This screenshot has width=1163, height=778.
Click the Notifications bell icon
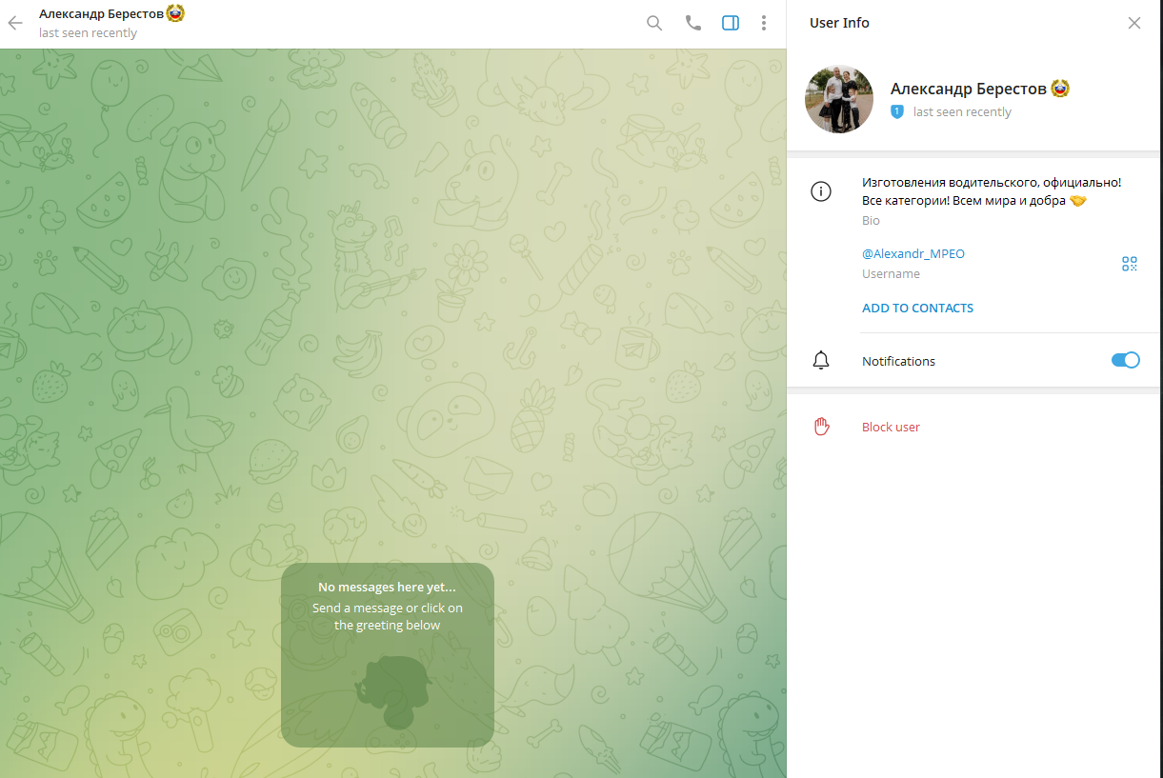[x=820, y=361]
